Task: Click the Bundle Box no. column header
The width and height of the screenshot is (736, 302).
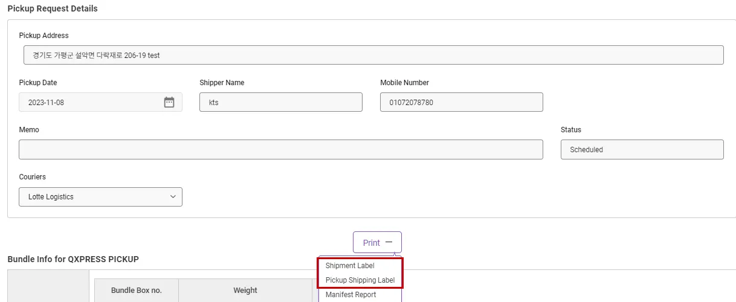Action: pyautogui.click(x=136, y=291)
